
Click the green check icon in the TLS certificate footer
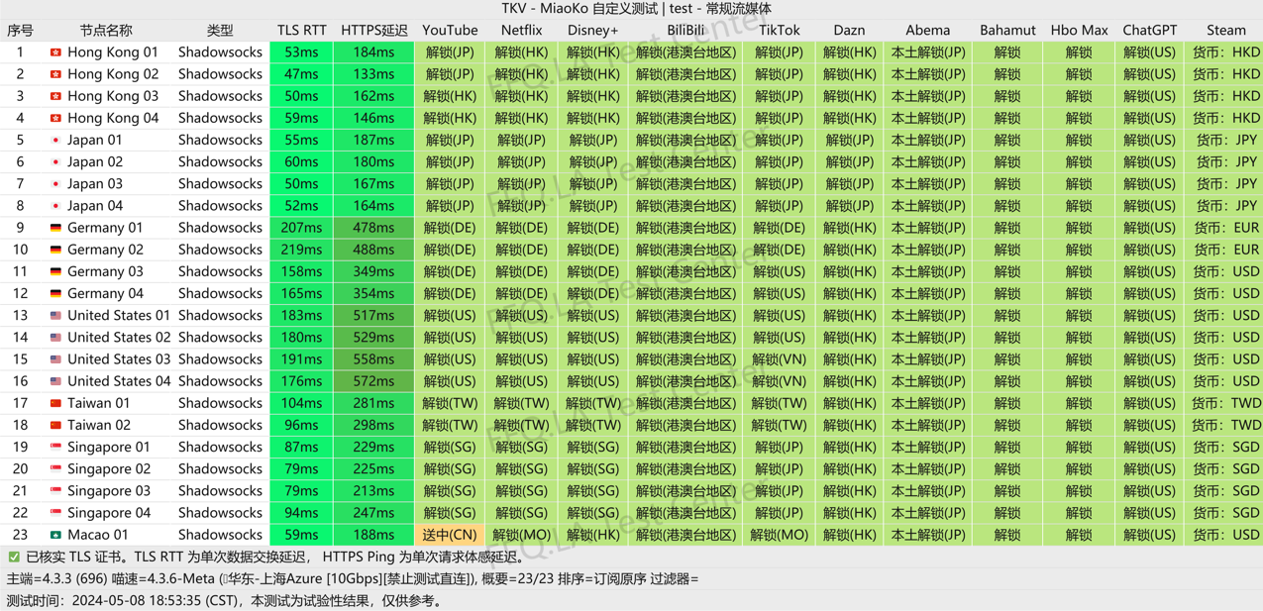(14, 558)
